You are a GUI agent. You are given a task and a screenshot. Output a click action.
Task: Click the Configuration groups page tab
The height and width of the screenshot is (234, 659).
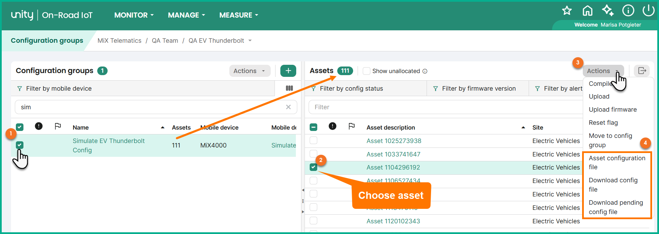click(x=47, y=41)
